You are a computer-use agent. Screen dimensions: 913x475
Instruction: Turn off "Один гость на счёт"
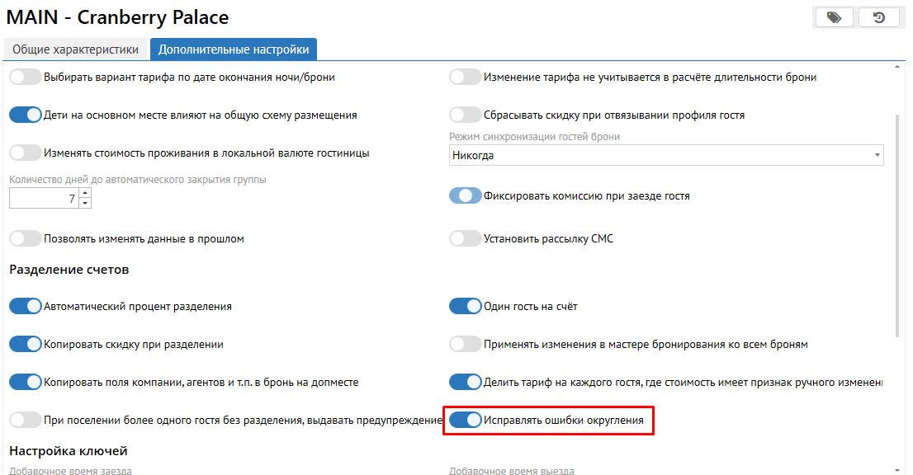click(465, 306)
